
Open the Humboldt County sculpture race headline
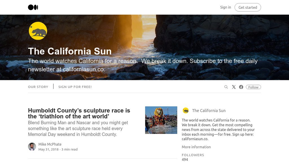pyautogui.click(x=79, y=113)
